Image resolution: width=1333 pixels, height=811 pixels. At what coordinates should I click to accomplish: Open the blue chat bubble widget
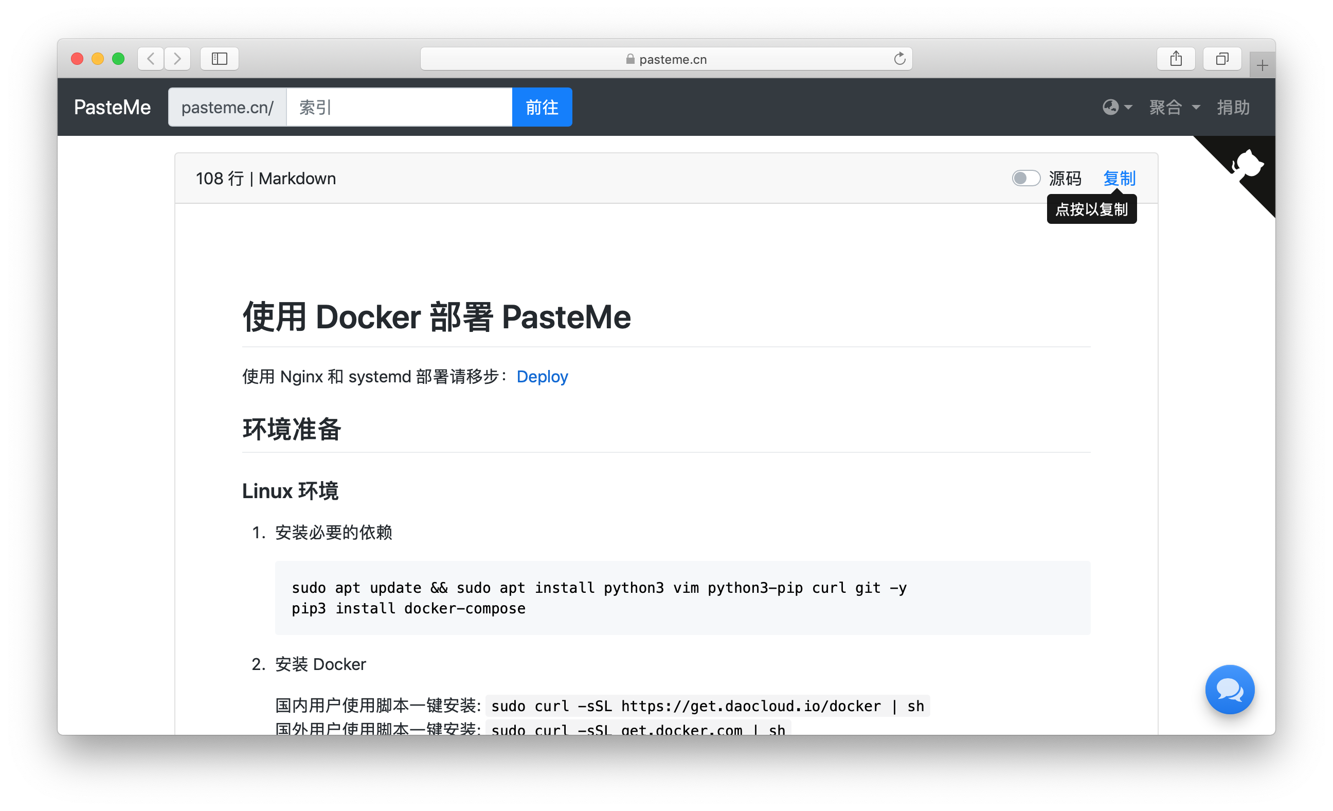coord(1229,689)
